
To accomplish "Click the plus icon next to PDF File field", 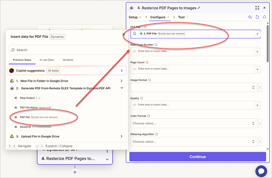I will click(257, 34).
